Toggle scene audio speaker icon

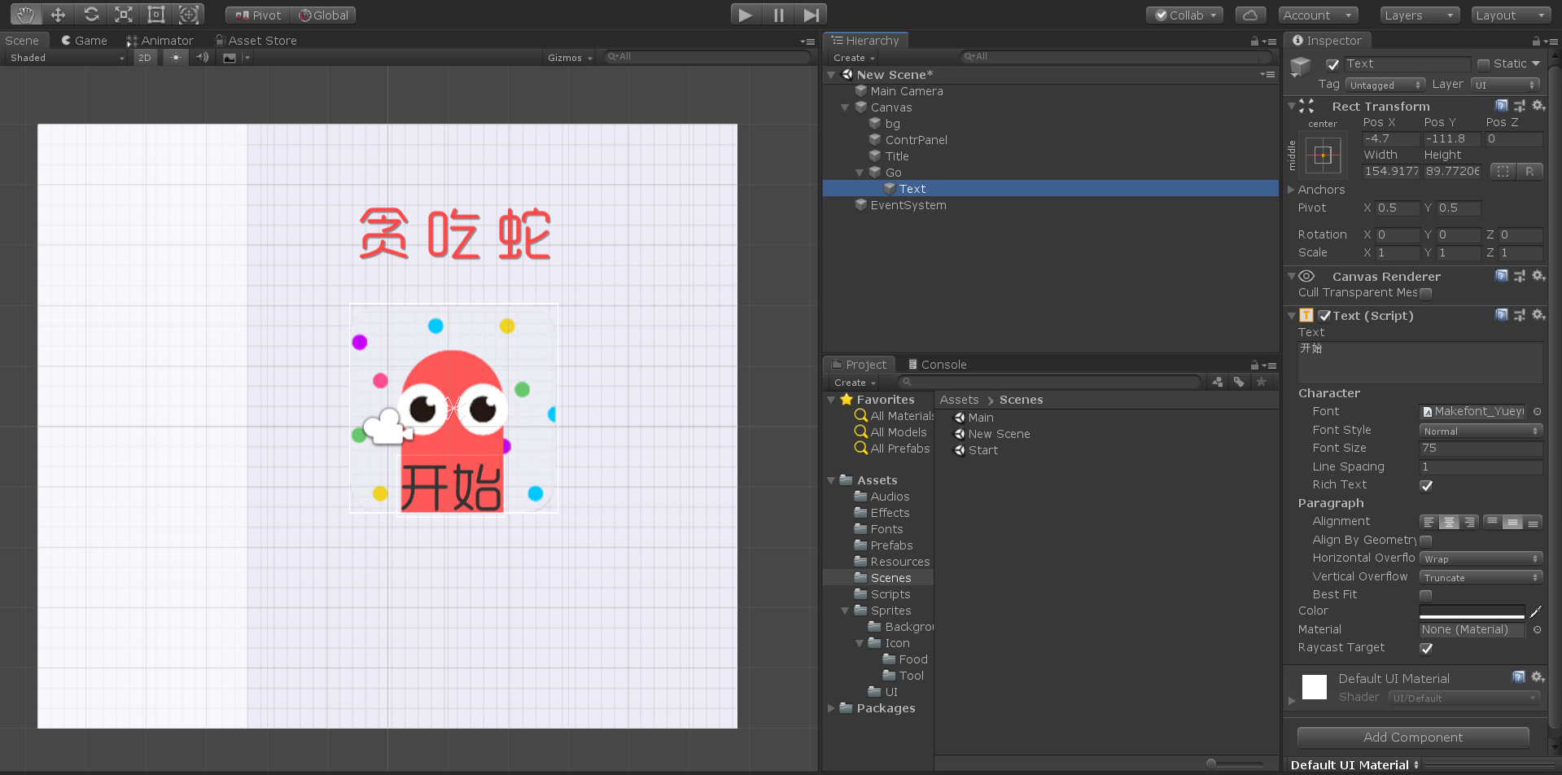pos(202,57)
